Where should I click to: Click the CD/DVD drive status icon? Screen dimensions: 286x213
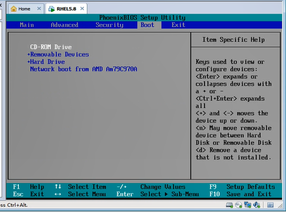click(x=238, y=205)
